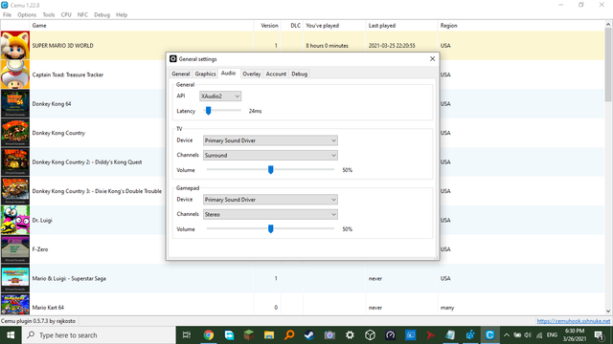Screen dimensions: 613x344
Task: Launch Steam from the taskbar
Action: click(309, 335)
